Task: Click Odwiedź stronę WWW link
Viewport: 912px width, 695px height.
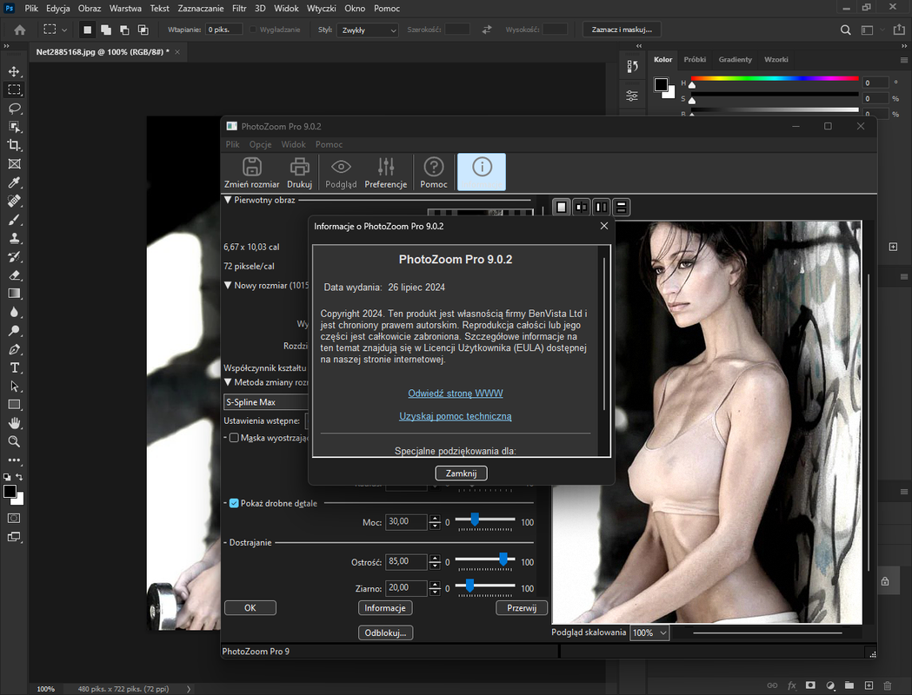Action: pos(456,394)
